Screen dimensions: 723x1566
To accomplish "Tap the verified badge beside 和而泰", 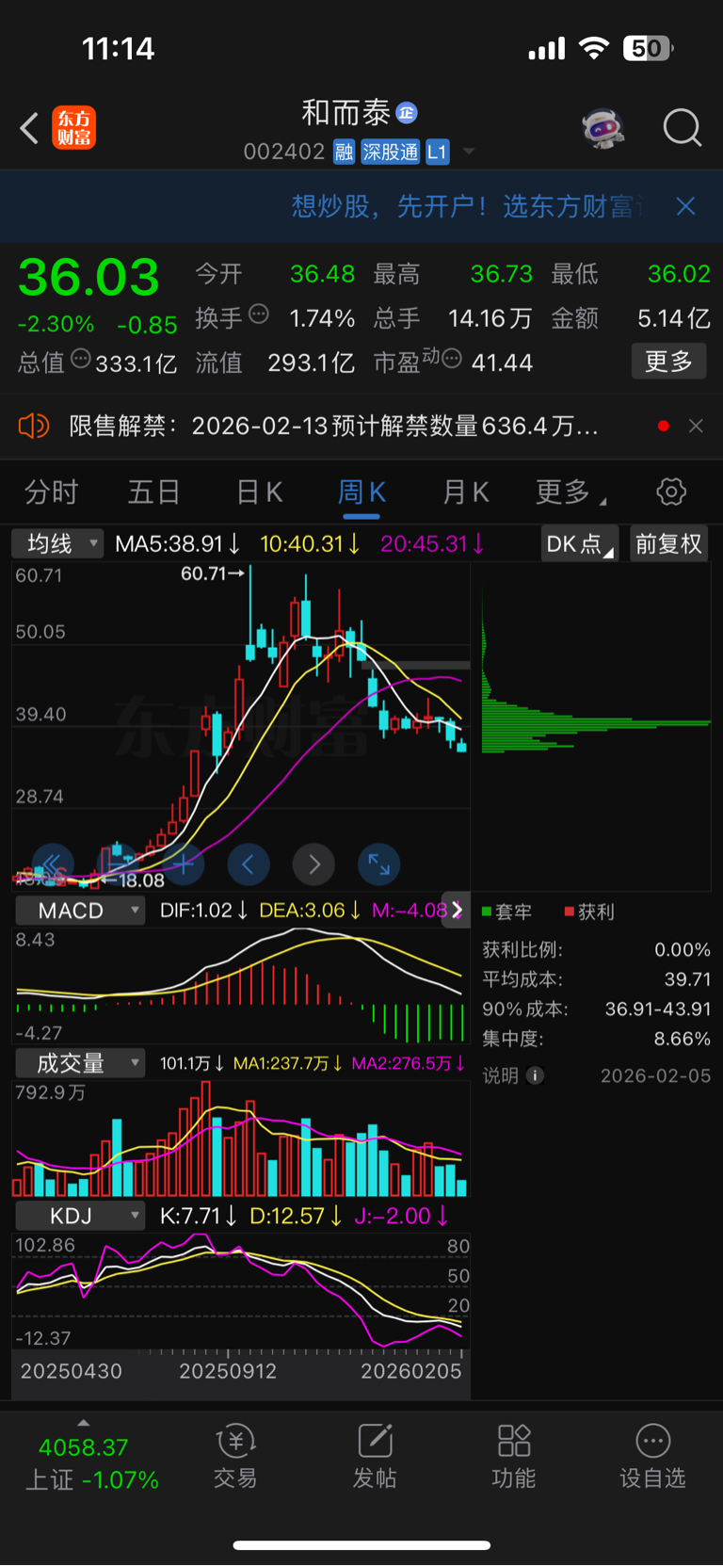I will pos(407,113).
